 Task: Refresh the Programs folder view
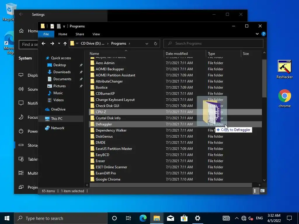click(x=155, y=44)
